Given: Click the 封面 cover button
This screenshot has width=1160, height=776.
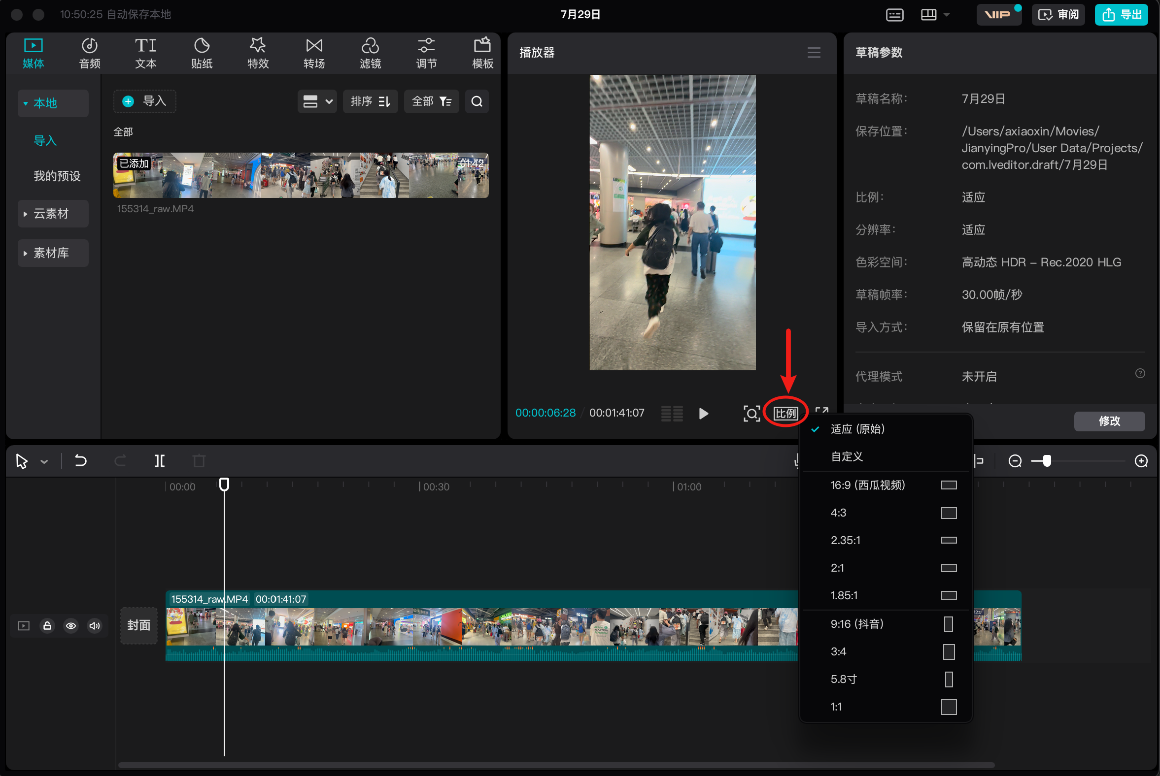Looking at the screenshot, I should click(x=138, y=625).
